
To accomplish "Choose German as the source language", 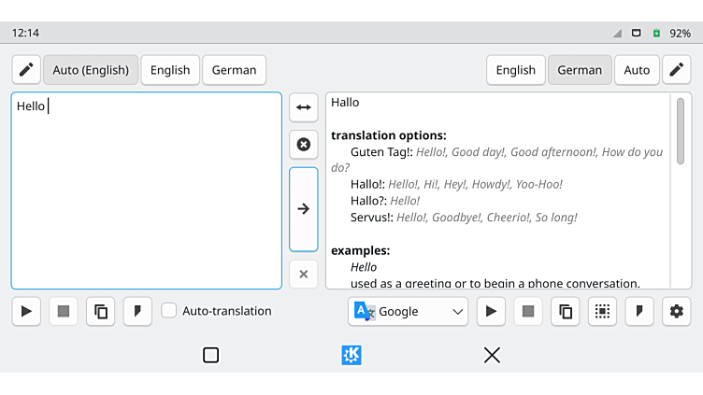I will coord(234,70).
